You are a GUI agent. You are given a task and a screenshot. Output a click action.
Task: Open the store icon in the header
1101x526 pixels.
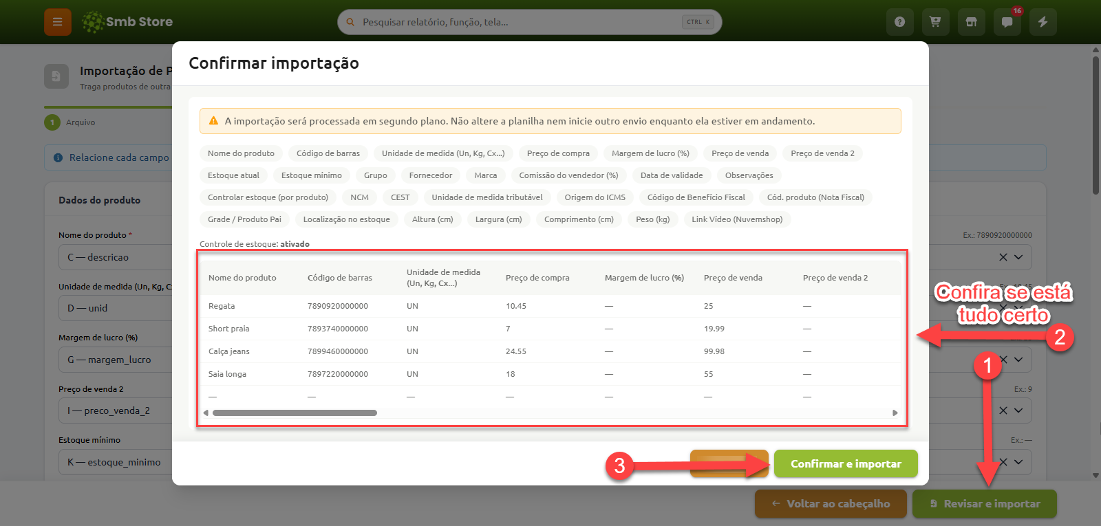971,22
